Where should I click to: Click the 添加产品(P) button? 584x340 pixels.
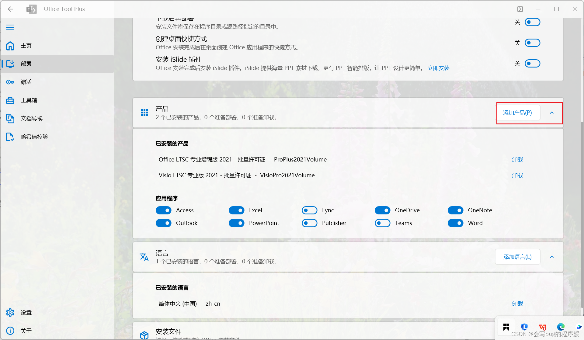(518, 113)
